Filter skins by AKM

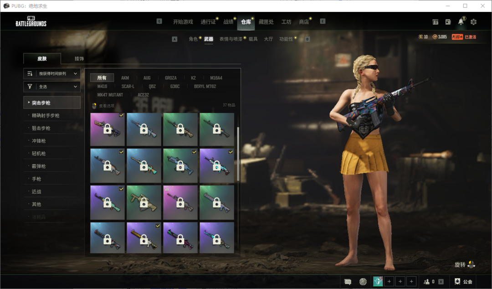pyautogui.click(x=125, y=78)
